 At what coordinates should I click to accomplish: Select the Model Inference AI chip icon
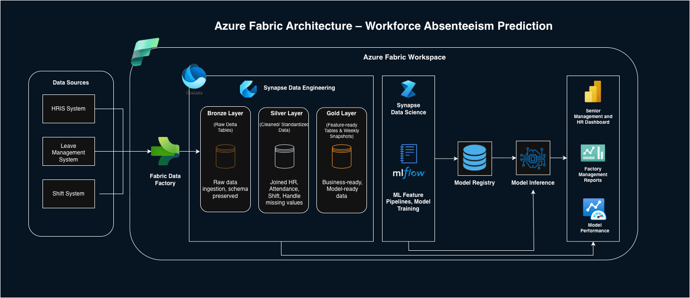[x=533, y=158]
